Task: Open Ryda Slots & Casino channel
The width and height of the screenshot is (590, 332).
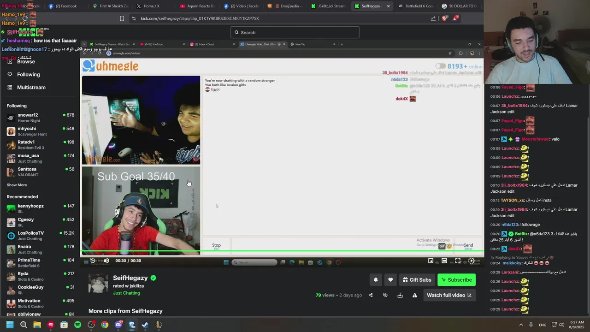Action: coord(40,276)
